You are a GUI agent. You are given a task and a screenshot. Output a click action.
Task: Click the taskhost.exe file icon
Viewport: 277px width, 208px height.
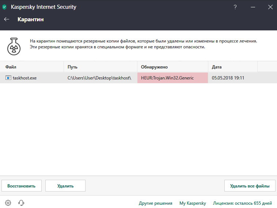pos(8,78)
